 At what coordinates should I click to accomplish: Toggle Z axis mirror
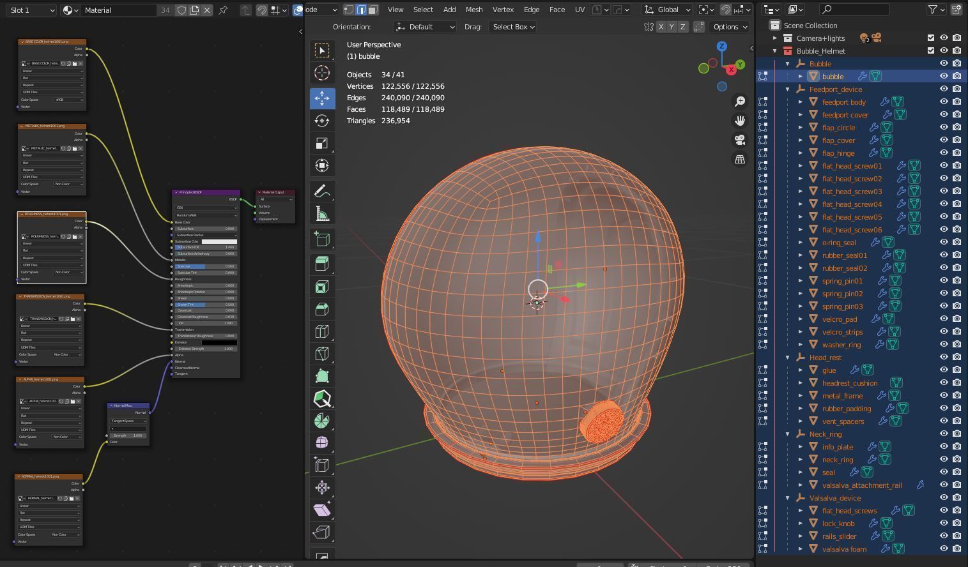click(683, 27)
